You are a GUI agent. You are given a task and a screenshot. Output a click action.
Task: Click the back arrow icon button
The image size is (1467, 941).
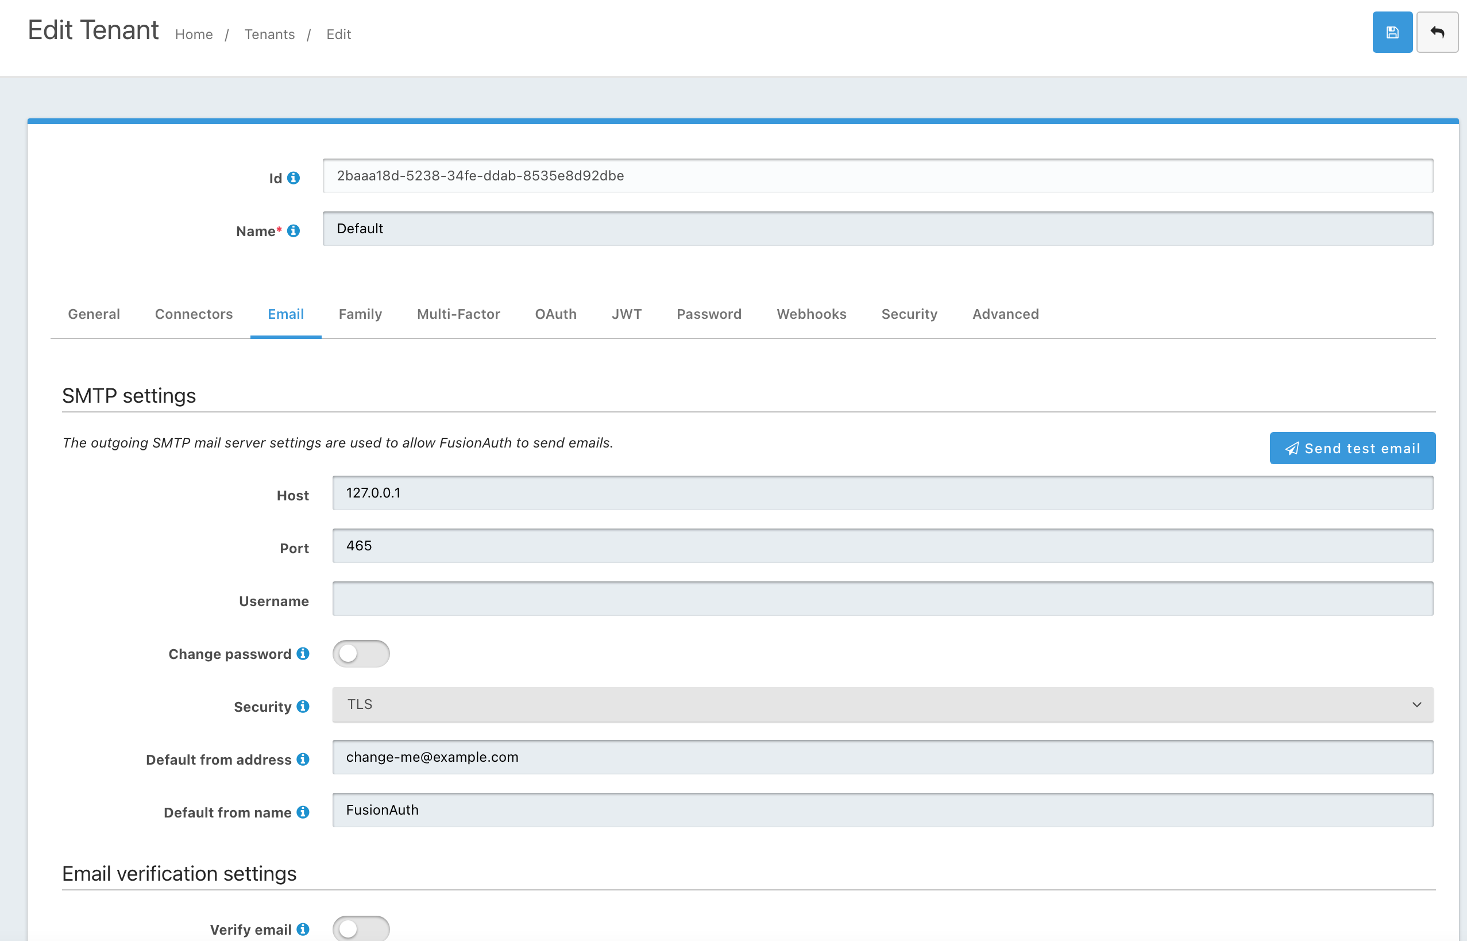(x=1437, y=32)
